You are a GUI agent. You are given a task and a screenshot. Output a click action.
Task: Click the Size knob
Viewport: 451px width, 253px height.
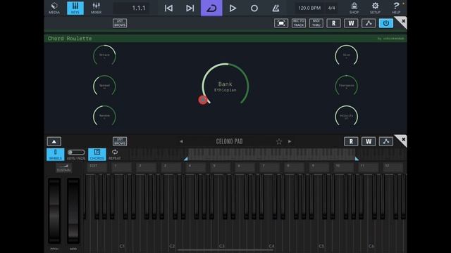(x=346, y=56)
